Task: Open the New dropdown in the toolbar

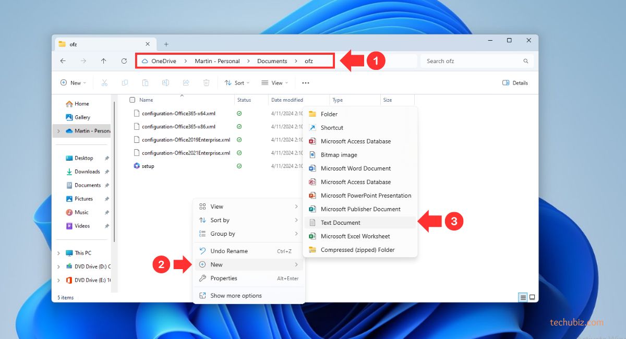Action: click(x=73, y=82)
